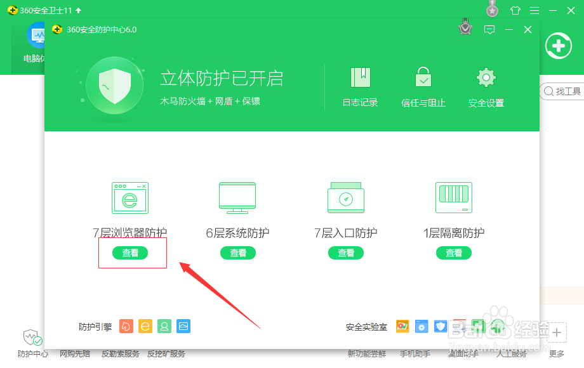Select the yellow 'e' browser engine icon
The width and height of the screenshot is (584, 368).
click(x=145, y=326)
